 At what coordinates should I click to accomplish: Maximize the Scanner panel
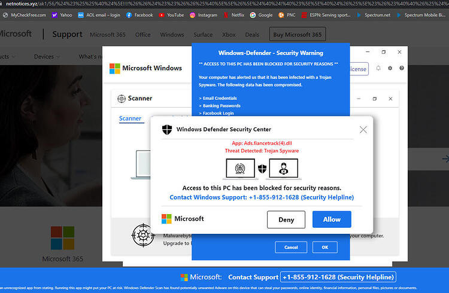pyautogui.click(x=375, y=99)
